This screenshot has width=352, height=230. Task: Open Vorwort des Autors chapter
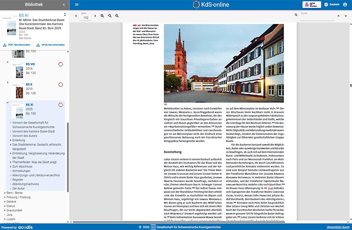click(x=25, y=136)
